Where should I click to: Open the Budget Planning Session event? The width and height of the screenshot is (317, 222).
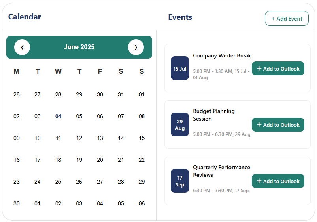point(214,115)
